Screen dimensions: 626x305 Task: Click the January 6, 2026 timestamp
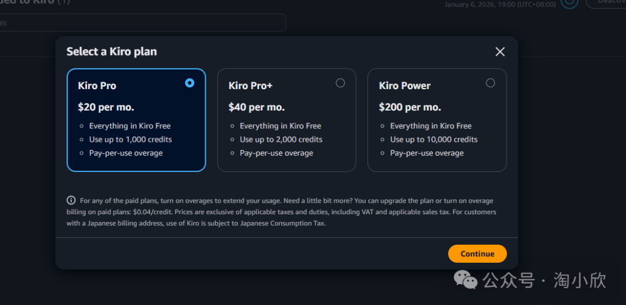(x=500, y=5)
